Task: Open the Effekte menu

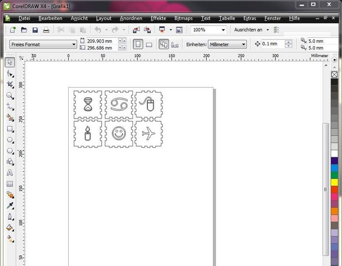Action: click(x=159, y=18)
